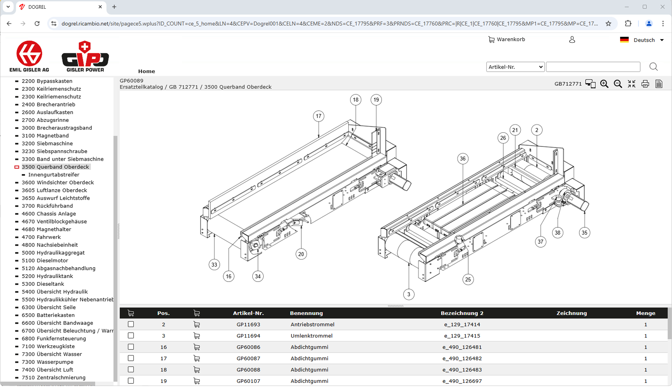Select Innengurtabstreifer in the tree
Viewport: 672px width, 387px height.
coord(54,175)
